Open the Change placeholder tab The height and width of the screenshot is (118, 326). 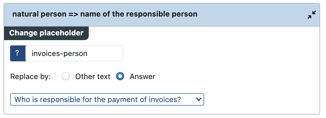(46, 33)
